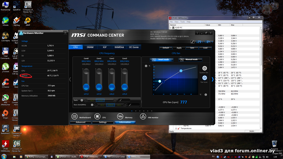Open the RAMDisk tab
The image size is (283, 159).
point(119,47)
